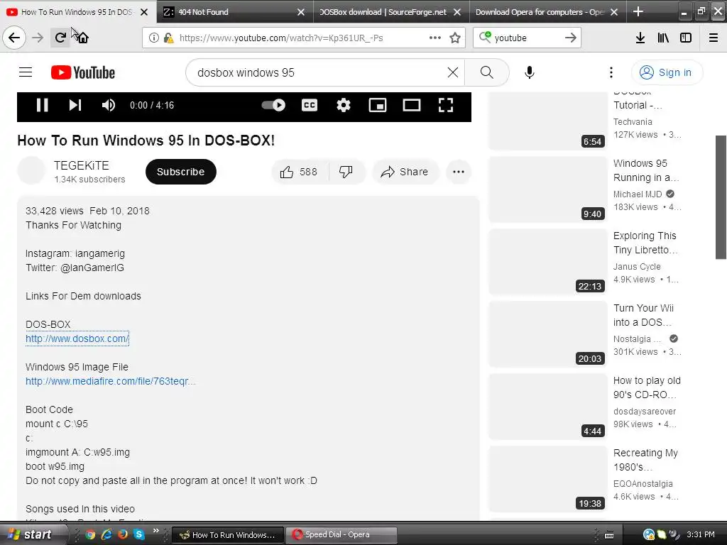Image resolution: width=727 pixels, height=545 pixels.
Task: Switch to Download Opera for computers tab
Action: 540,12
